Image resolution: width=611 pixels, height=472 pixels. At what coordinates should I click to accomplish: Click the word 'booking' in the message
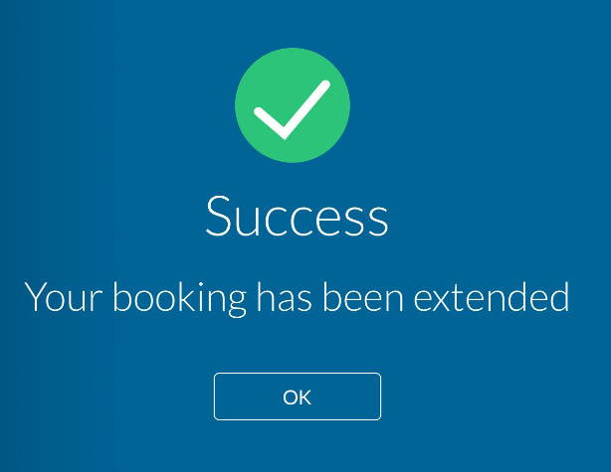(x=180, y=299)
